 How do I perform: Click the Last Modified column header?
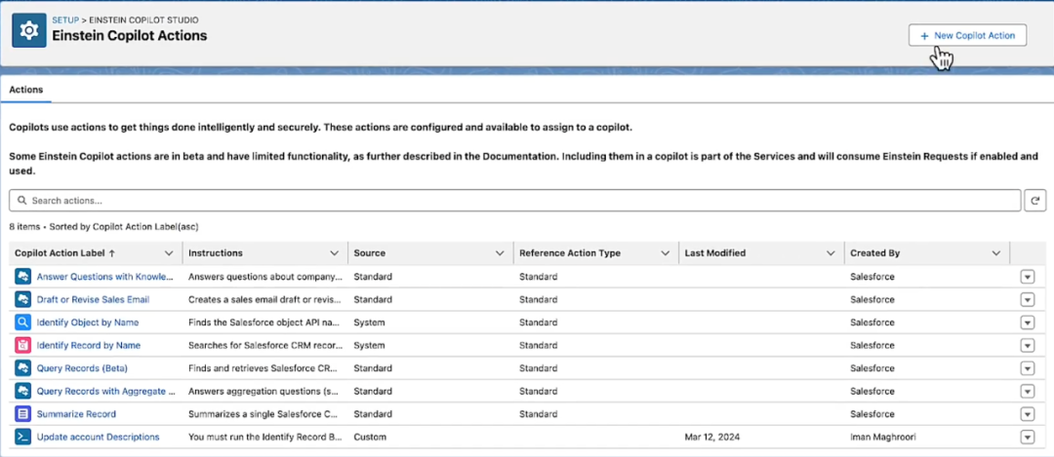[761, 253]
